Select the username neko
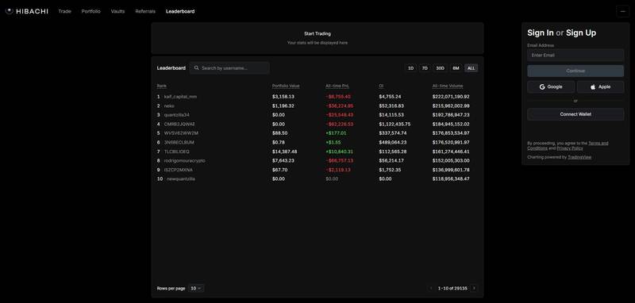The image size is (635, 303). [169, 106]
